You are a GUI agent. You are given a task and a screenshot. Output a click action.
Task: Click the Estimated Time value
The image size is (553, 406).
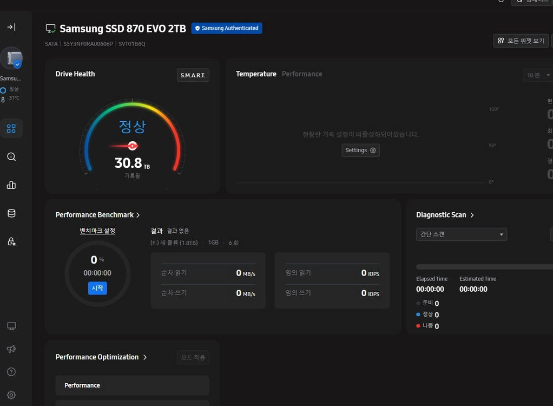pos(473,289)
